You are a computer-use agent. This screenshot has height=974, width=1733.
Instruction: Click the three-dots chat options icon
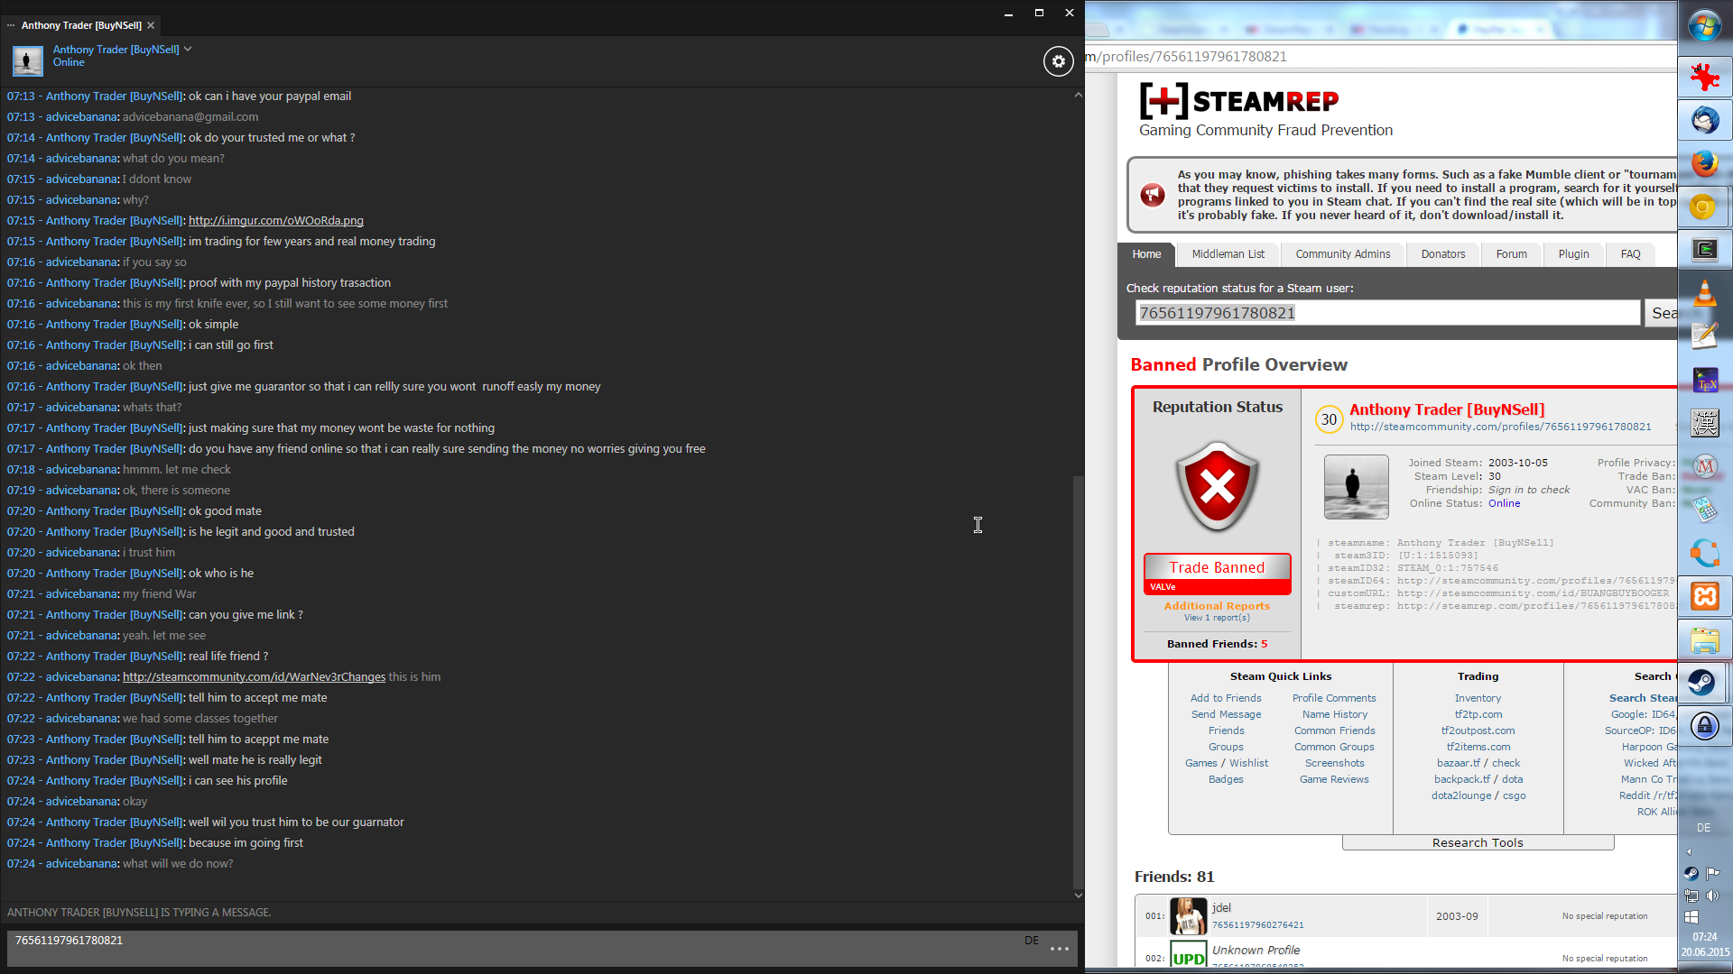click(1060, 949)
